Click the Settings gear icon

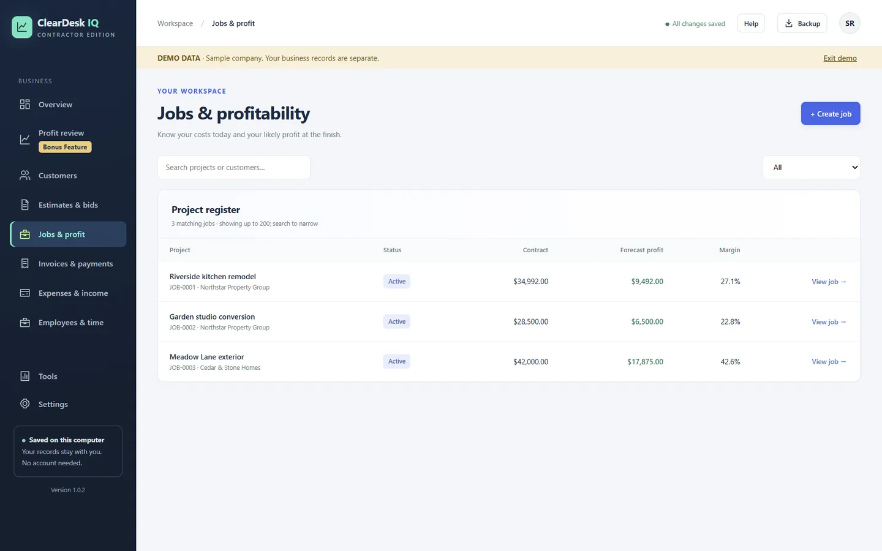coord(25,404)
